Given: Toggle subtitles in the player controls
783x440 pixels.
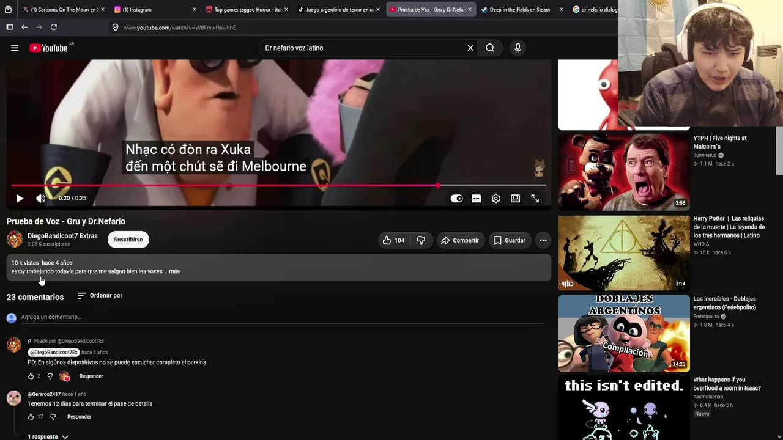Looking at the screenshot, I should (477, 198).
